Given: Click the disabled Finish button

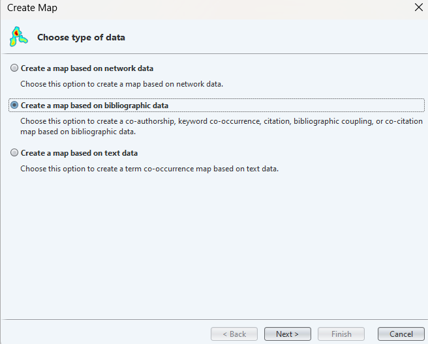Looking at the screenshot, I should tap(341, 334).
